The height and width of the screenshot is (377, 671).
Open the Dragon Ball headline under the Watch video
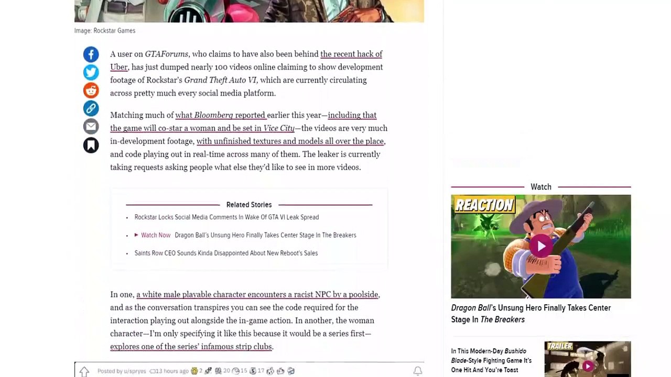point(531,314)
